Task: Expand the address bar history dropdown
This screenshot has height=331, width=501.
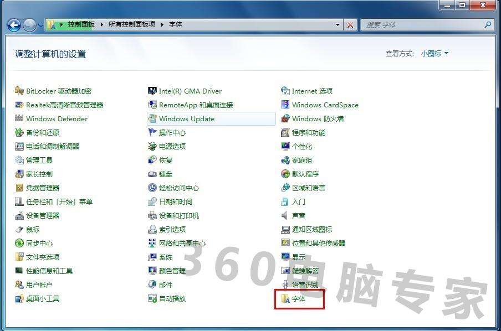Action: [338, 24]
